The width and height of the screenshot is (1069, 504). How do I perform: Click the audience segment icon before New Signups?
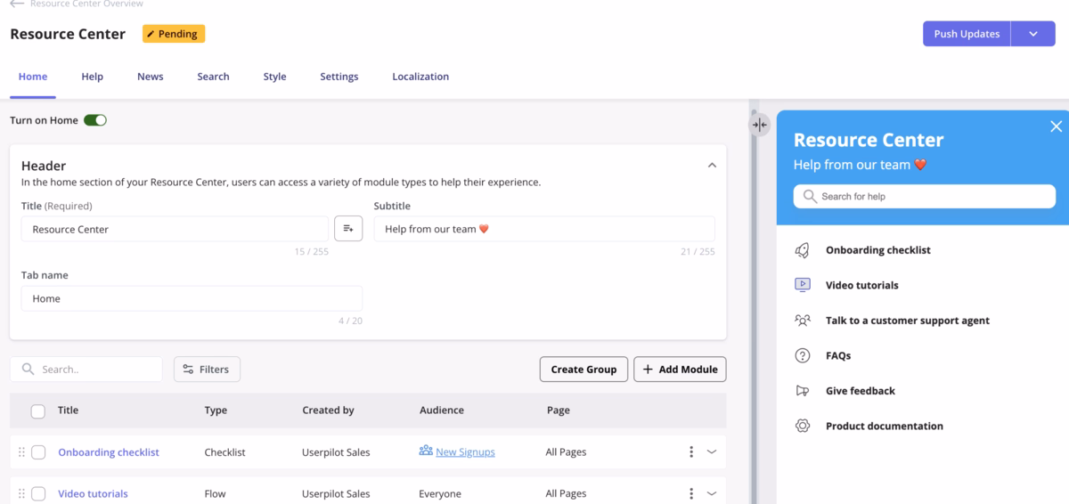point(426,451)
